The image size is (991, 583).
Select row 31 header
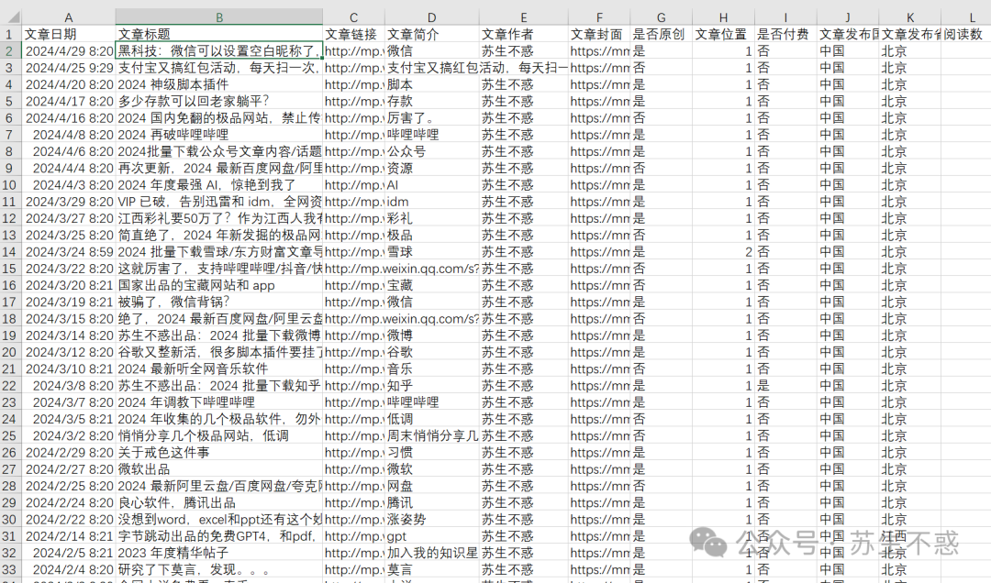[x=9, y=536]
